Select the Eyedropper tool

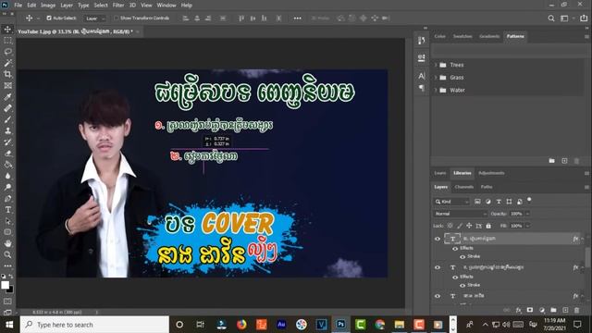(7, 97)
